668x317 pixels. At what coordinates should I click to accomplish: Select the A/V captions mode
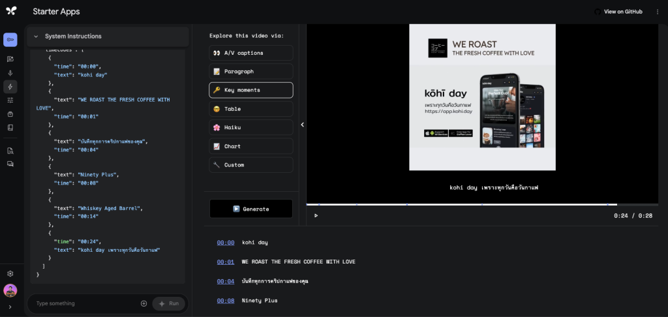pos(251,53)
